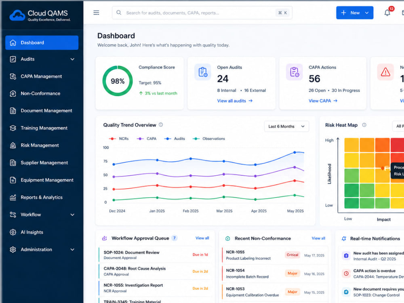Open notifications bell with 12 badge
This screenshot has width=404, height=303.
pos(387,13)
